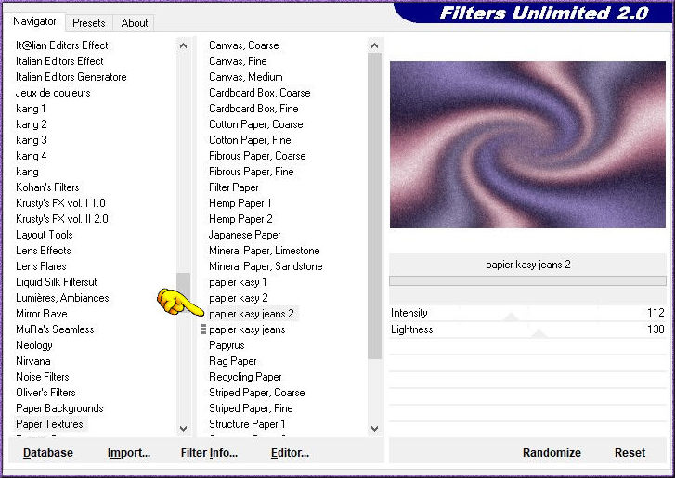675x478 pixels.
Task: Choose the Filter Paper filter
Action: (234, 187)
